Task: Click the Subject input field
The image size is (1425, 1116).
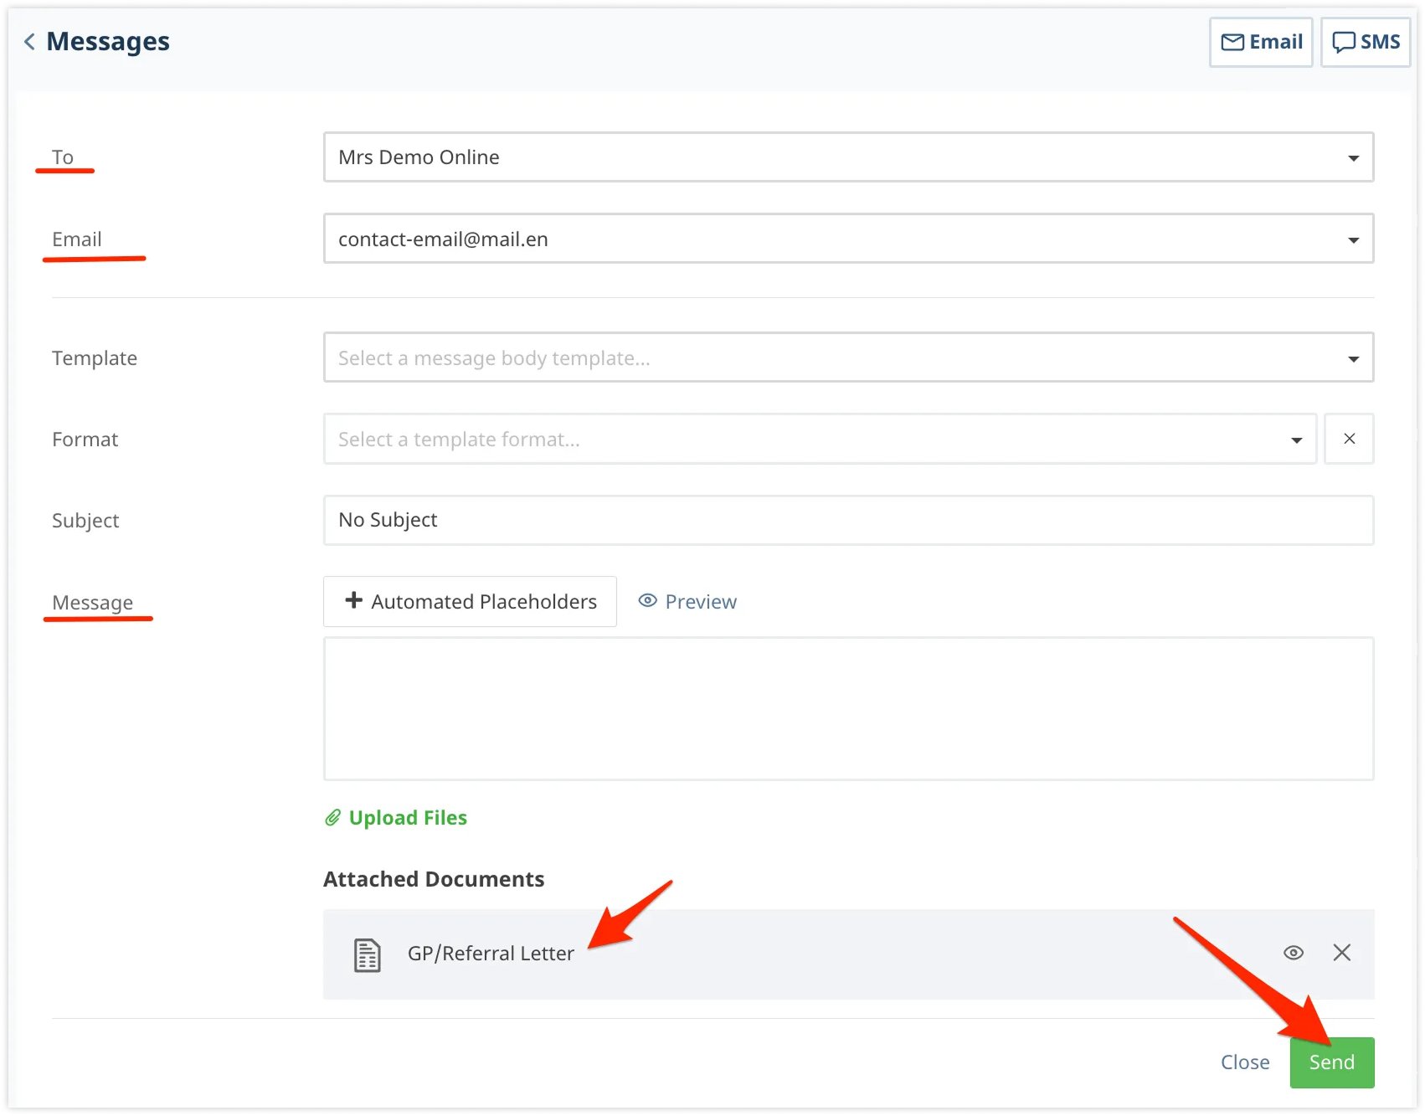Action: pos(847,521)
